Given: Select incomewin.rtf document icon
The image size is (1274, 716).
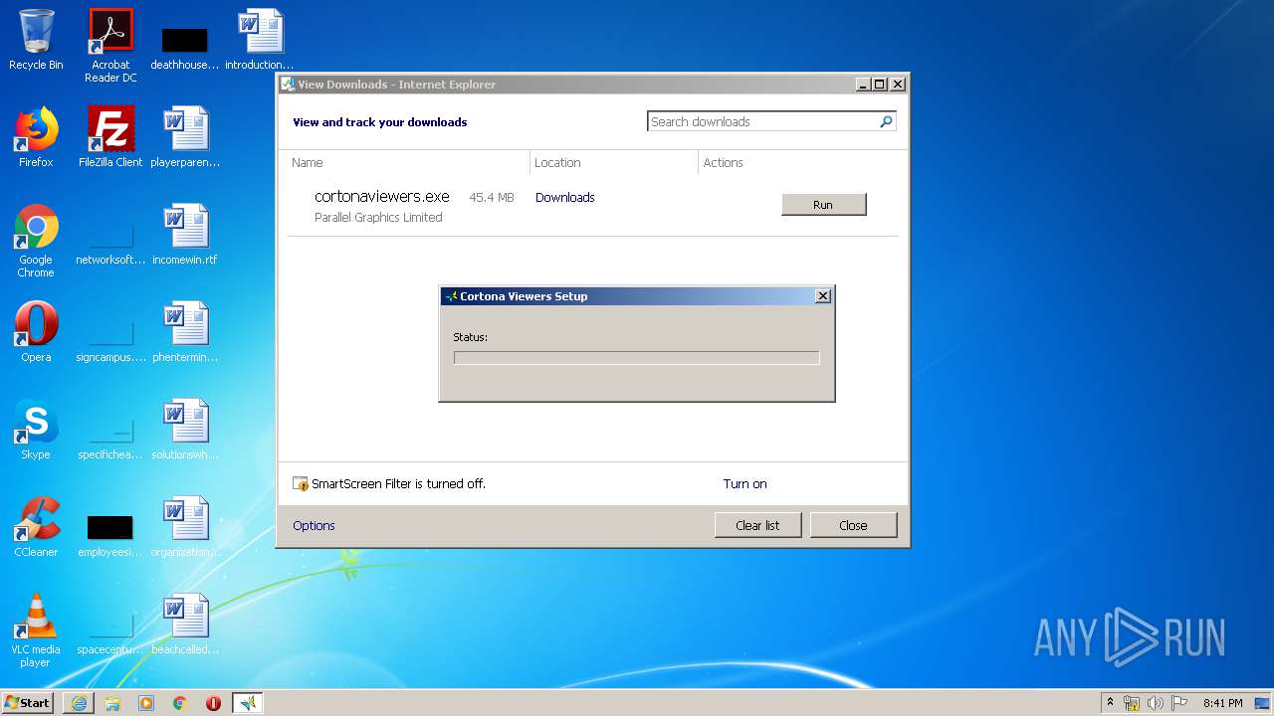Looking at the screenshot, I should click(x=185, y=235).
